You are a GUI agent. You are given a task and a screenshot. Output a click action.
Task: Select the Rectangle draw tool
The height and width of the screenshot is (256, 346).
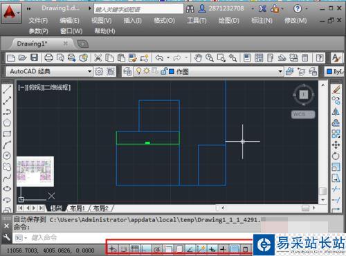pyautogui.click(x=7, y=134)
